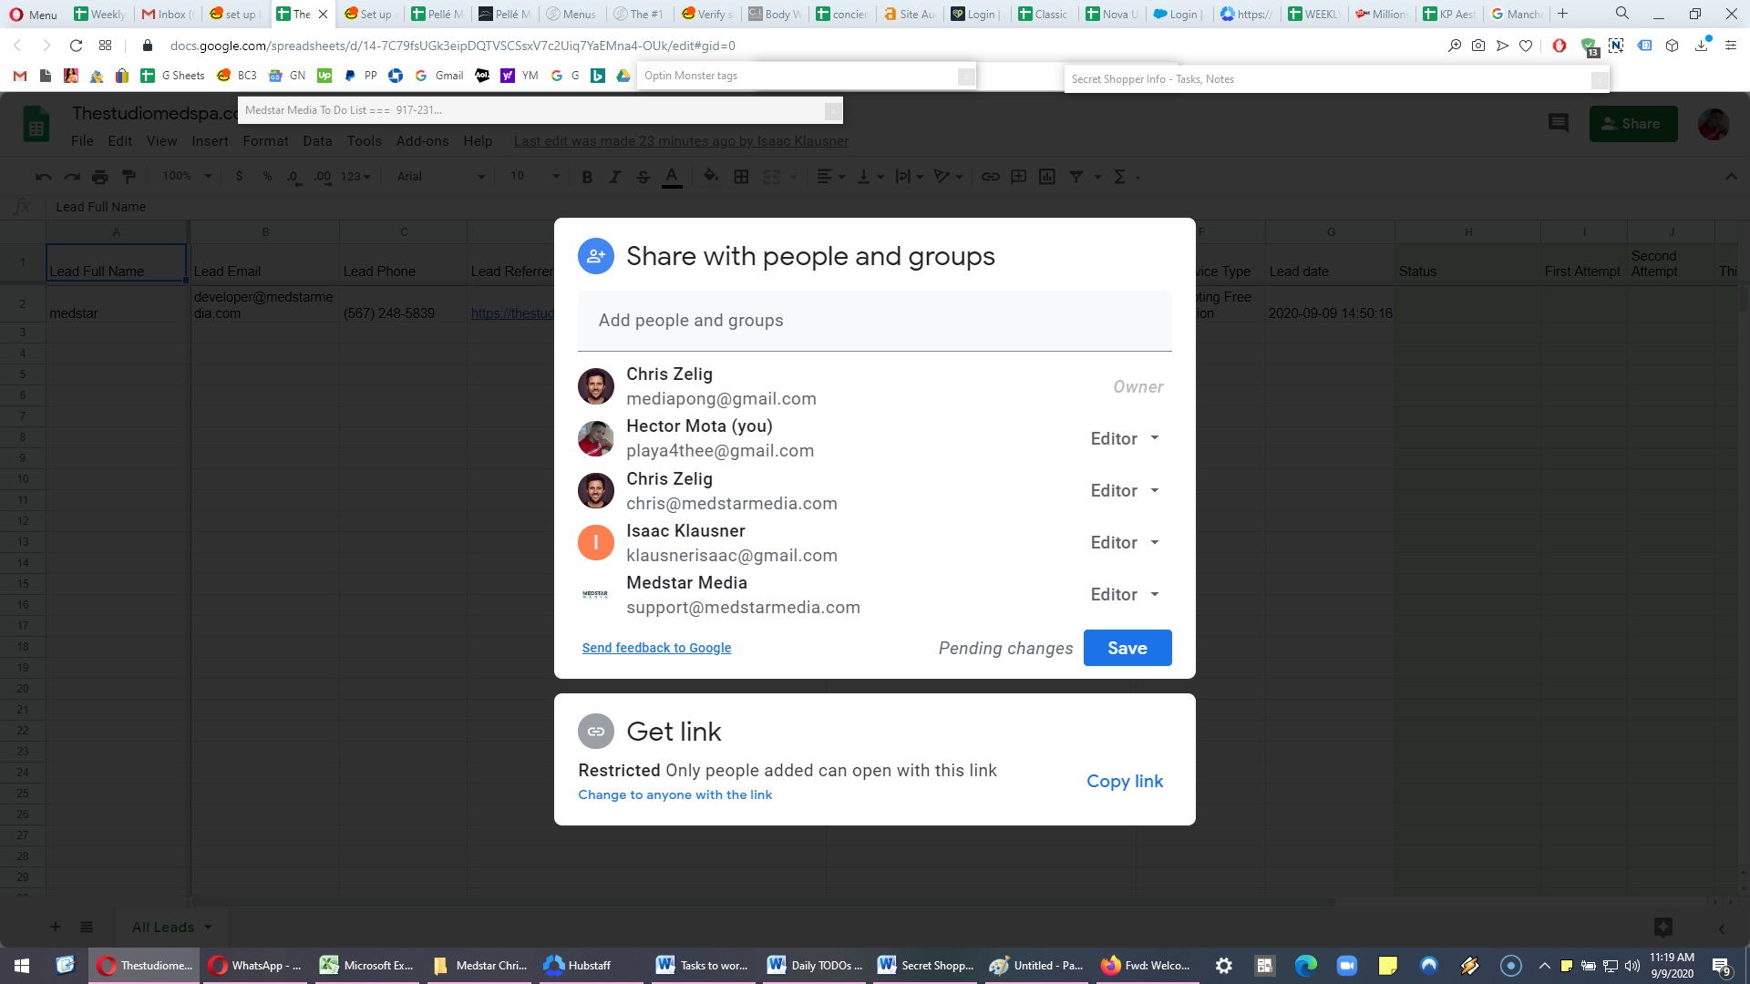Switch to the Inbox browser tab

coord(168,14)
